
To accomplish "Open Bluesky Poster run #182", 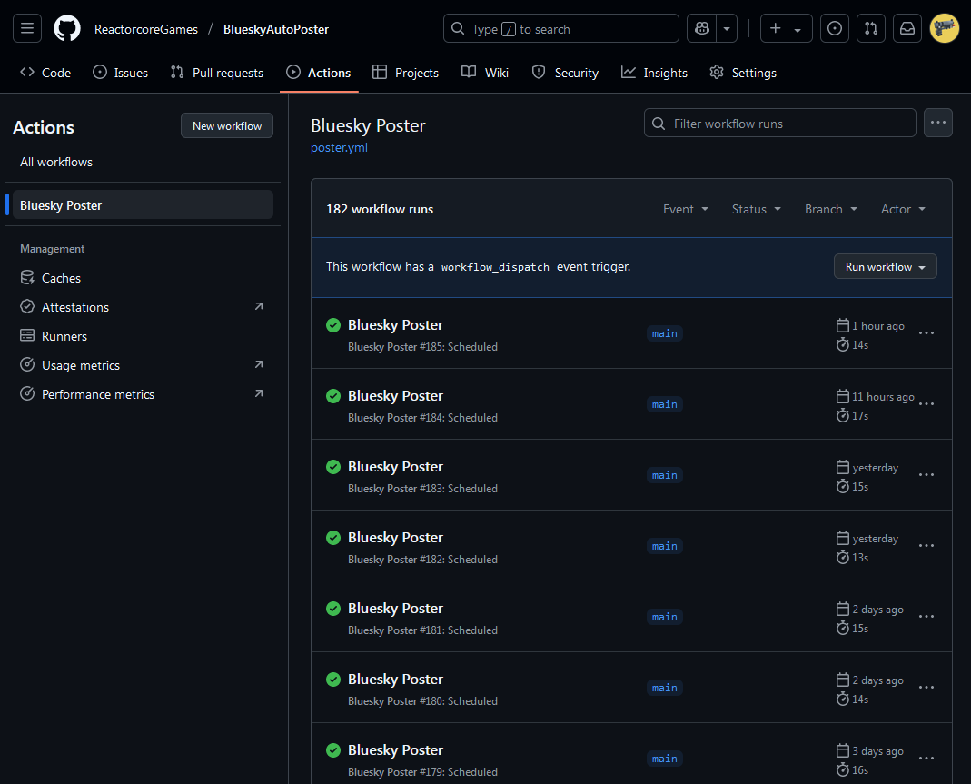I will tap(395, 538).
